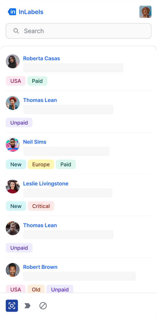Open Roberta Casas's profile link
Screen dimensions: 157x319
[x=41, y=58]
